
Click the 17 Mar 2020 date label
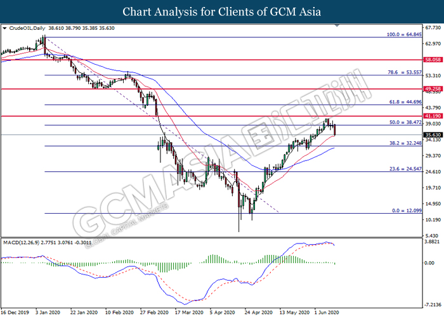click(x=189, y=313)
